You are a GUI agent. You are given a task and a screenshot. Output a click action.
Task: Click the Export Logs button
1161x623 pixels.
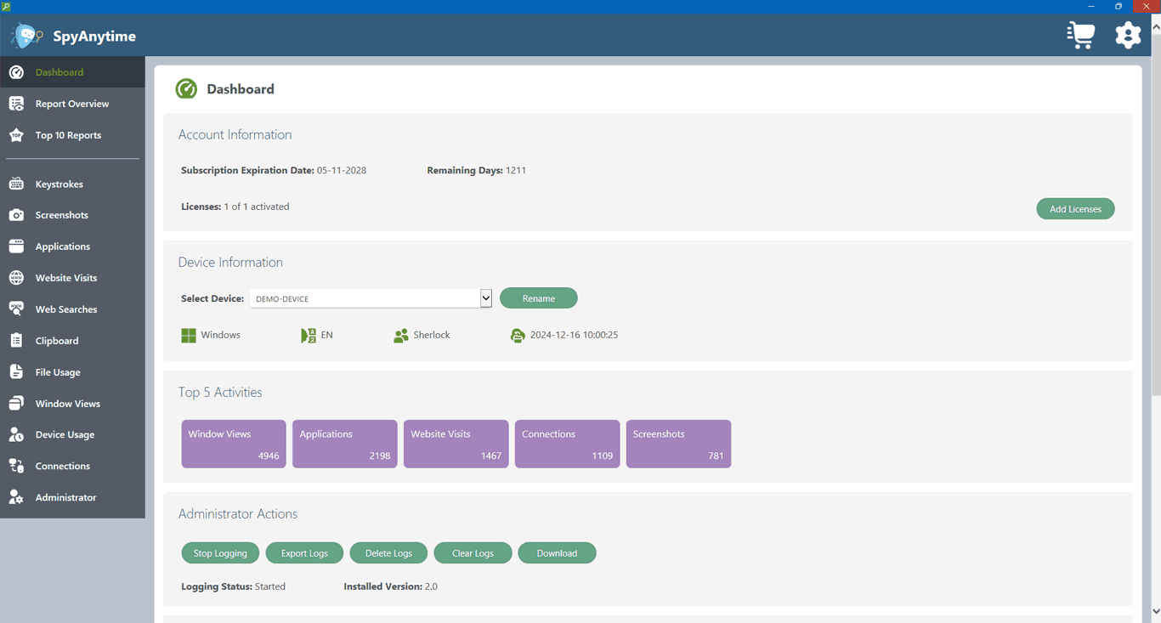pyautogui.click(x=304, y=553)
